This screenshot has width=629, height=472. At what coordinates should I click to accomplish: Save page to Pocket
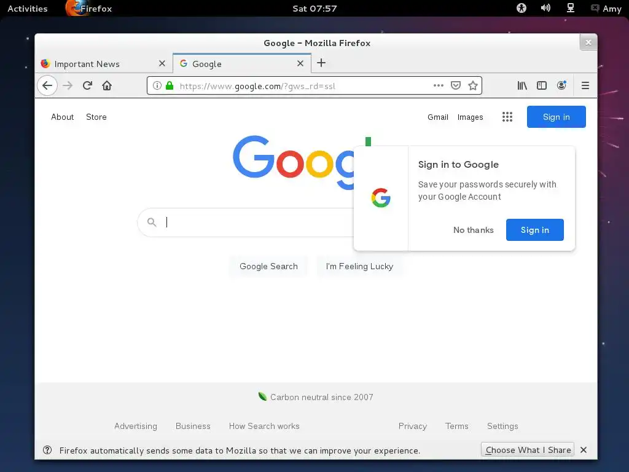pyautogui.click(x=456, y=85)
